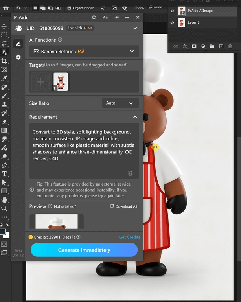Delete layer using Layers panel trash icon
The height and width of the screenshot is (302, 241).
click(230, 46)
